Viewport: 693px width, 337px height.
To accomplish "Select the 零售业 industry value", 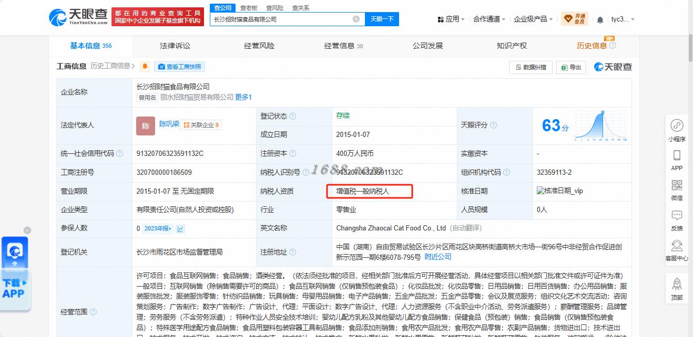I will point(346,209).
